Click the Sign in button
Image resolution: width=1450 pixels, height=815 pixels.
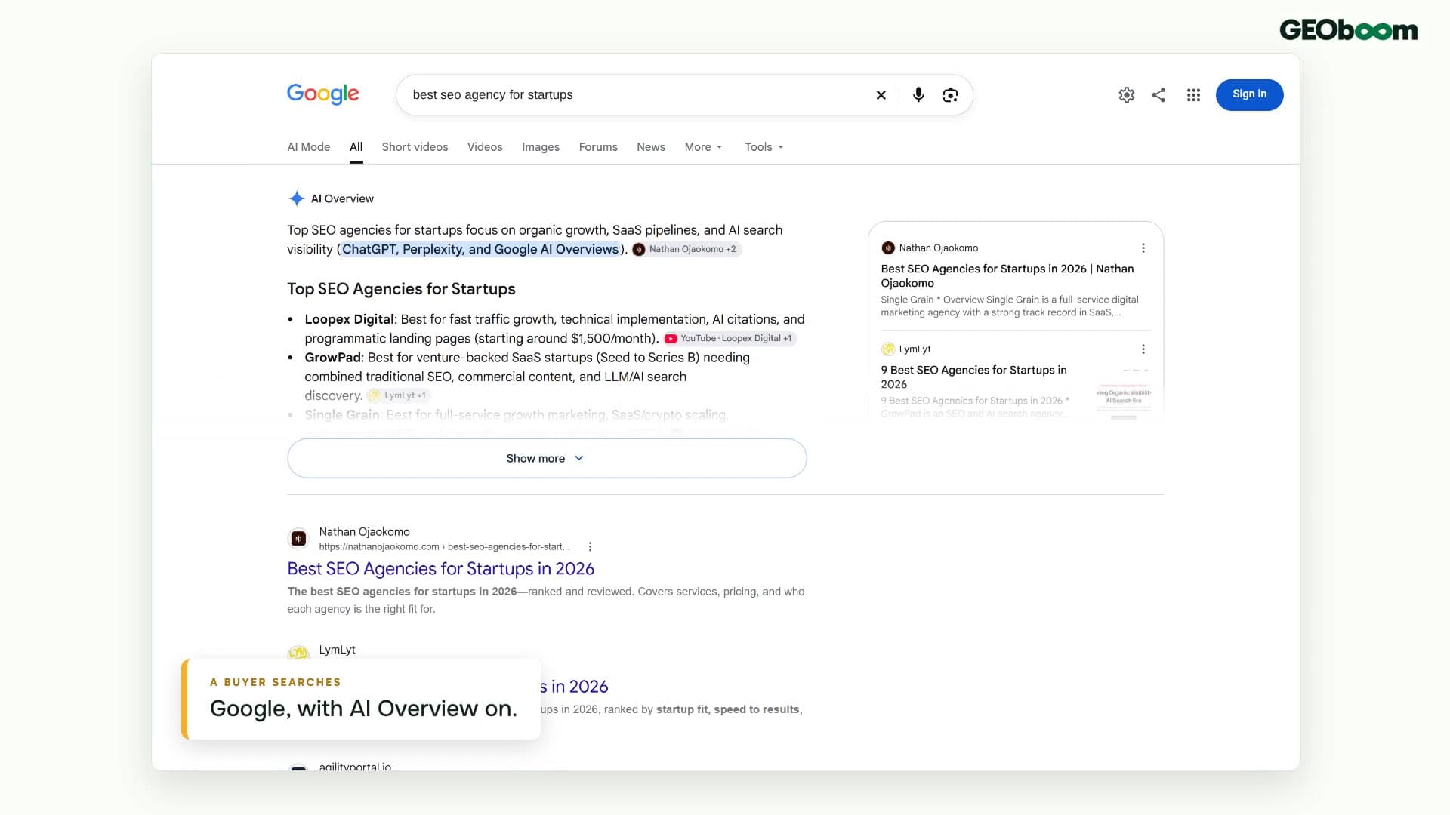click(1249, 94)
